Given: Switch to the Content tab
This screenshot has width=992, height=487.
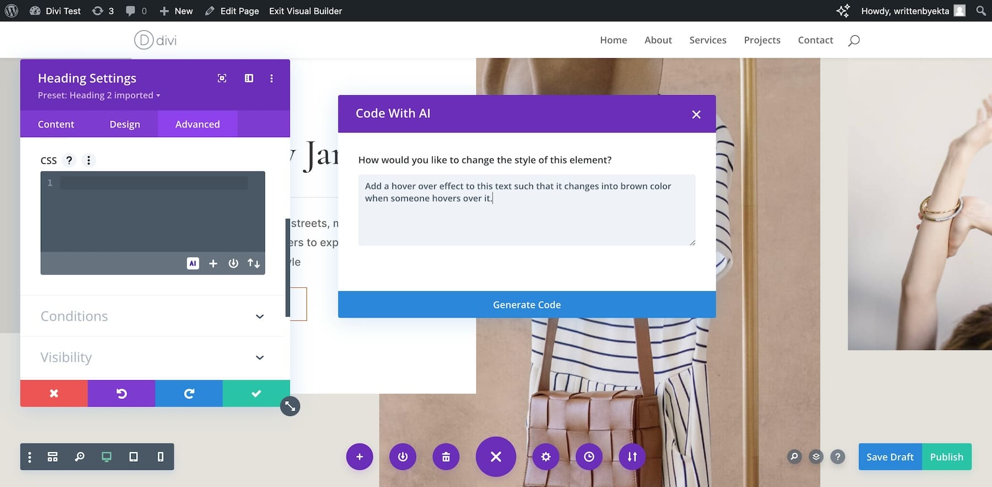Looking at the screenshot, I should 56,124.
